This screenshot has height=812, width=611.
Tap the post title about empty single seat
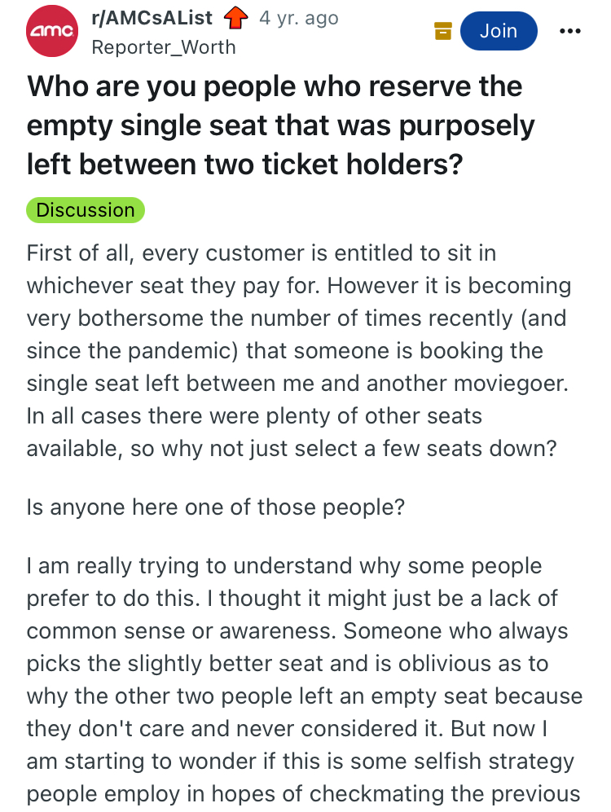click(x=281, y=125)
